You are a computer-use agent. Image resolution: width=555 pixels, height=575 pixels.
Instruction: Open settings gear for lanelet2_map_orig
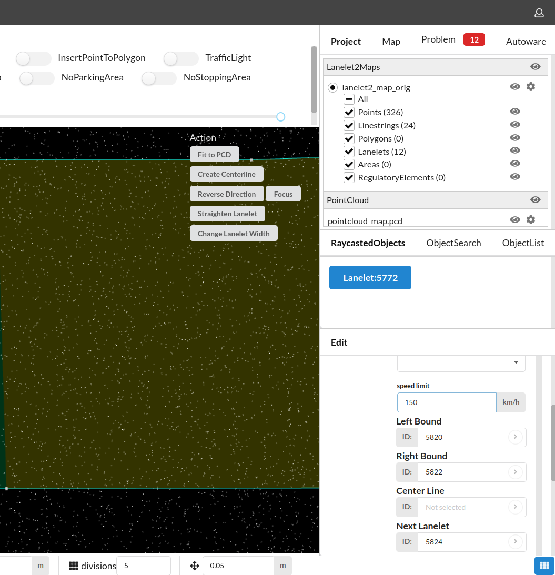click(531, 86)
